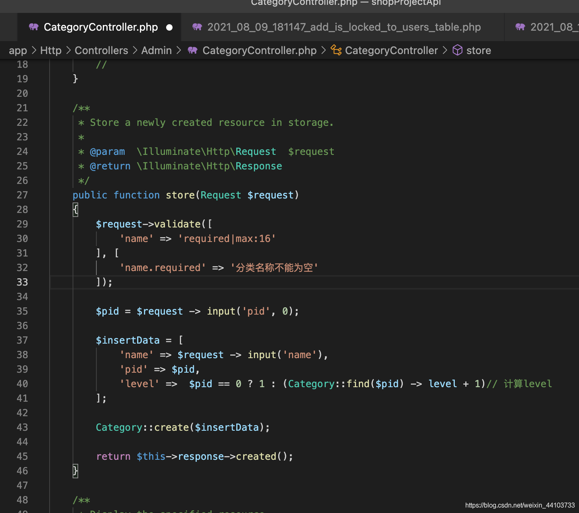Open CategoryController.php breadcrumb file segment

coord(259,50)
